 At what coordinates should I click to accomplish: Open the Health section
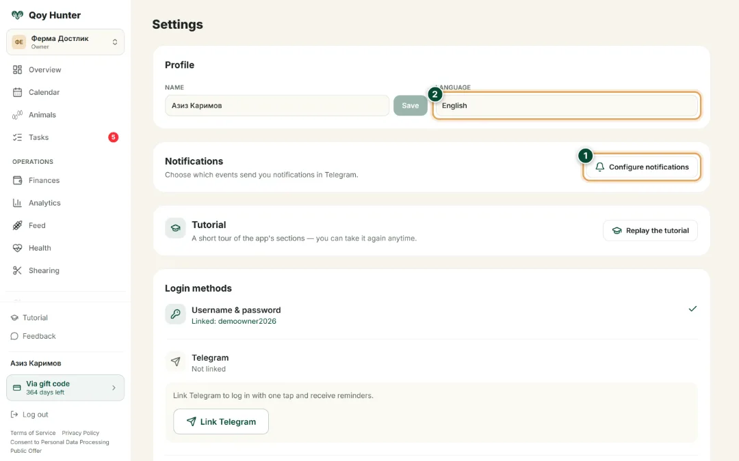tap(66, 248)
